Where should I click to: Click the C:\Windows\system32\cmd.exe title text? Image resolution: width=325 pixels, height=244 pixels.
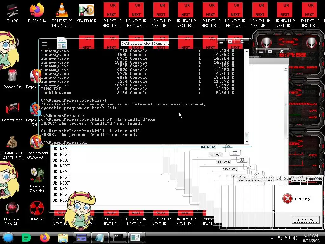coord(145,44)
